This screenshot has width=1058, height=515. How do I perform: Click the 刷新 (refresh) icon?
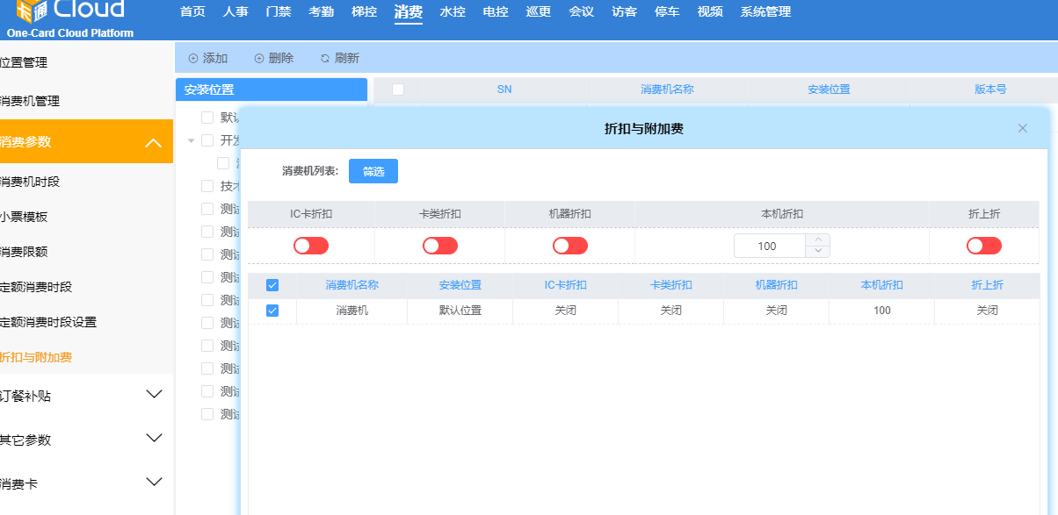click(x=325, y=59)
